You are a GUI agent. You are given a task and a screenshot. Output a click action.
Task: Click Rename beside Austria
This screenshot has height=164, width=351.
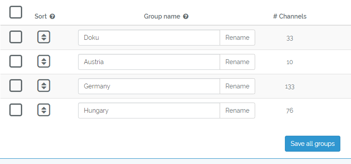[x=237, y=62]
